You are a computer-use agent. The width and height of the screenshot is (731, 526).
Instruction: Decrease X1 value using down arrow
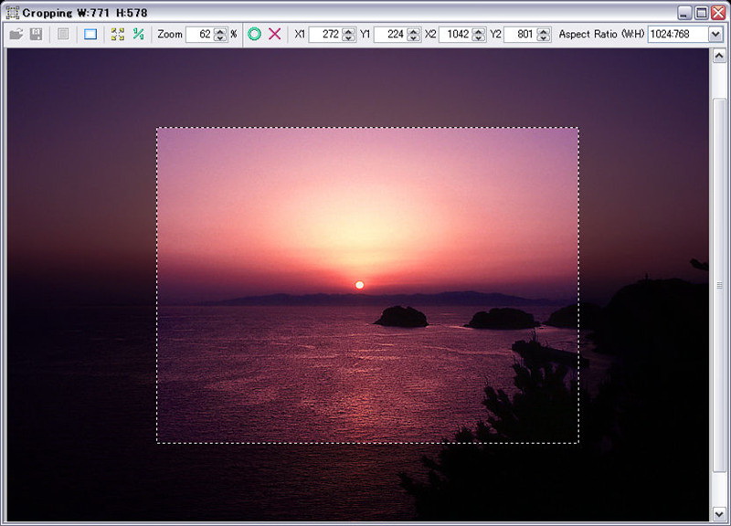350,38
